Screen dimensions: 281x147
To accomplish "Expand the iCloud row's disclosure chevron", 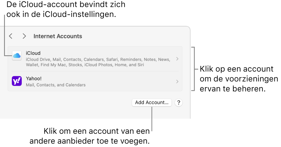I will click(177, 59).
